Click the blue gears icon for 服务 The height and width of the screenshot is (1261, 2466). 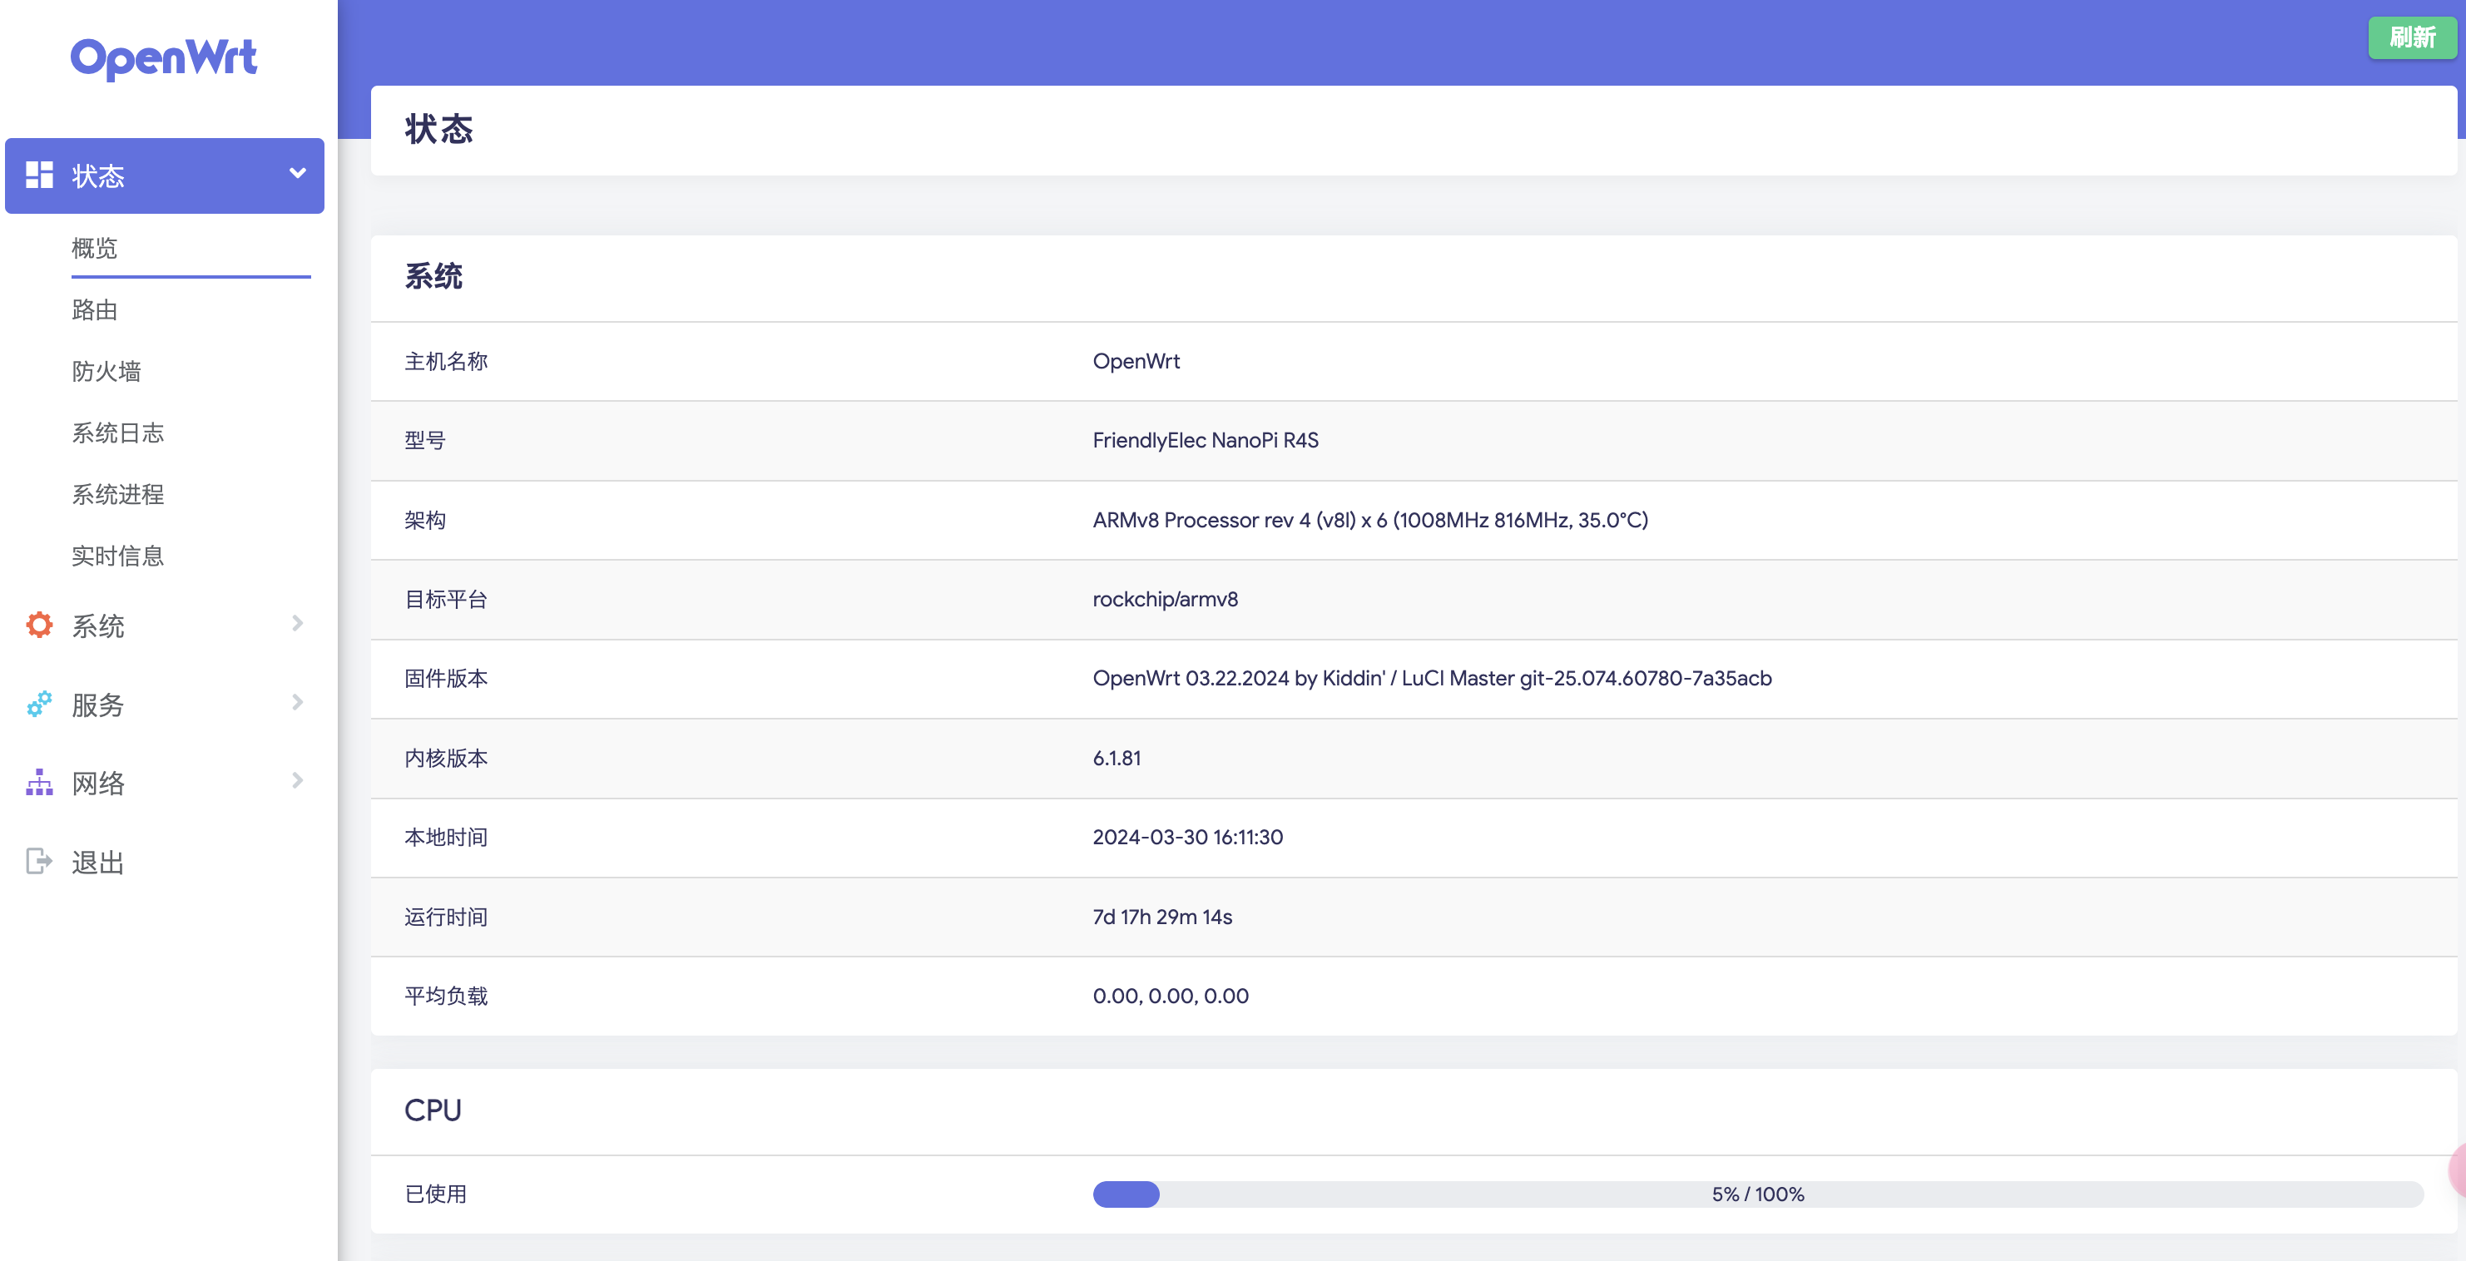coord(39,705)
